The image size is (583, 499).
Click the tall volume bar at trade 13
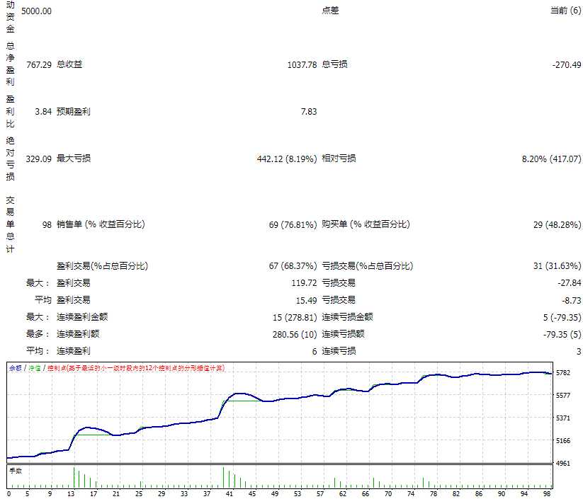74,478
